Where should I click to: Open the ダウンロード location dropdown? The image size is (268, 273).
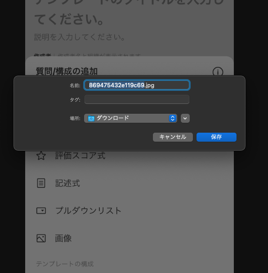point(130,118)
